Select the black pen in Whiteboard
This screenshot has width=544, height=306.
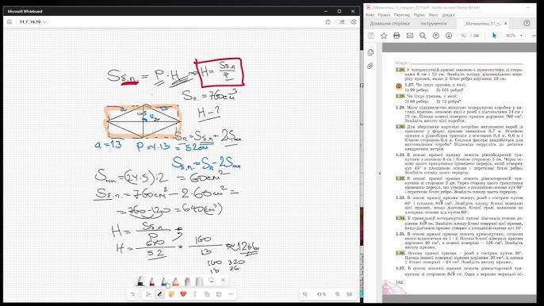coord(140,281)
